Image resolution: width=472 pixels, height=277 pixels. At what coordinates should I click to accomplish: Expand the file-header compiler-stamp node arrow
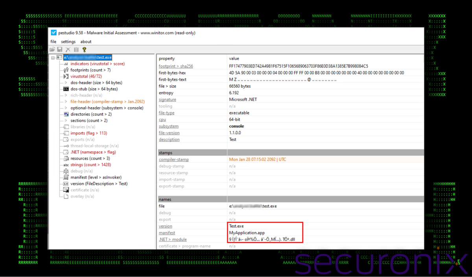(66, 102)
